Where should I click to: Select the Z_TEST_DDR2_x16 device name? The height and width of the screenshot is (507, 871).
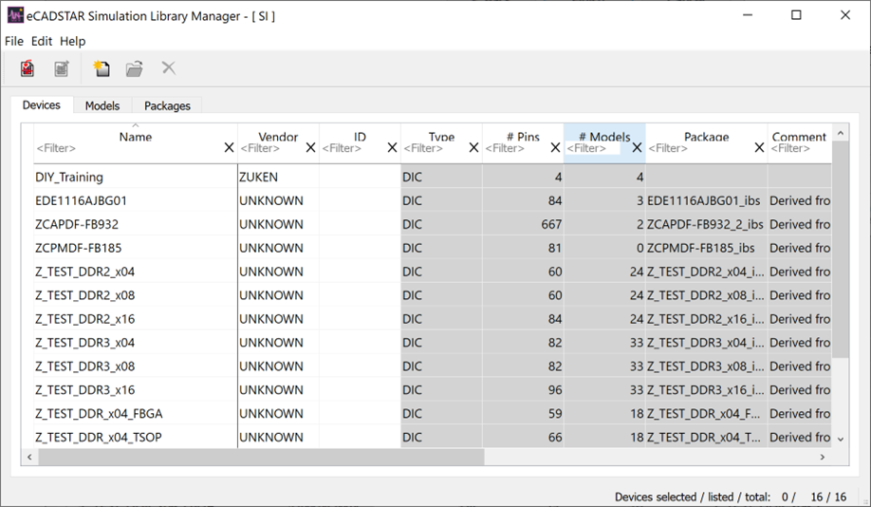[85, 319]
